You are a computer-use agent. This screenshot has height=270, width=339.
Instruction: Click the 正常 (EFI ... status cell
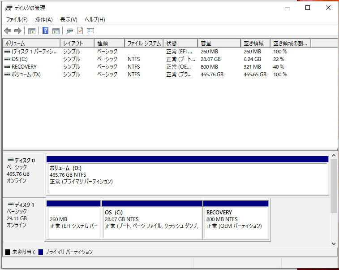179,52
